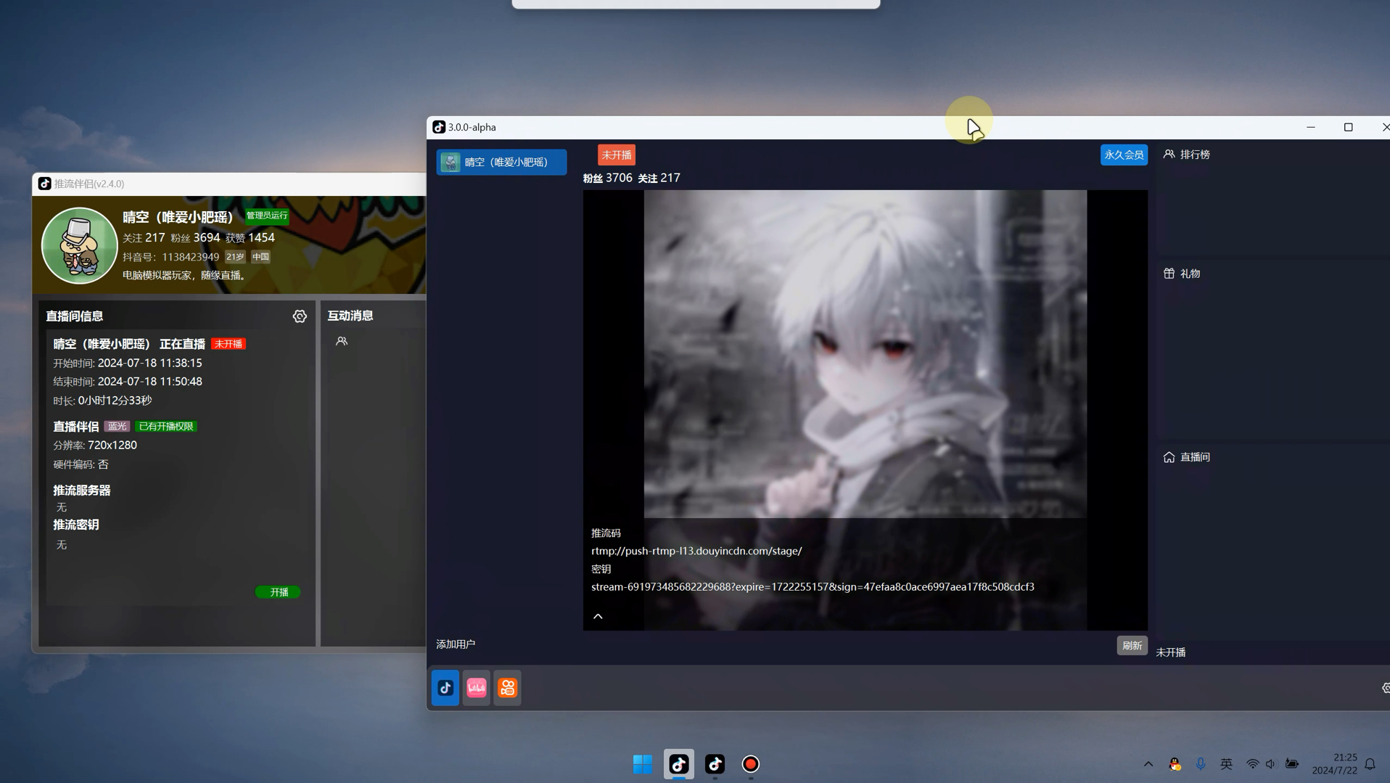Open the notification bell icon

click(1370, 764)
